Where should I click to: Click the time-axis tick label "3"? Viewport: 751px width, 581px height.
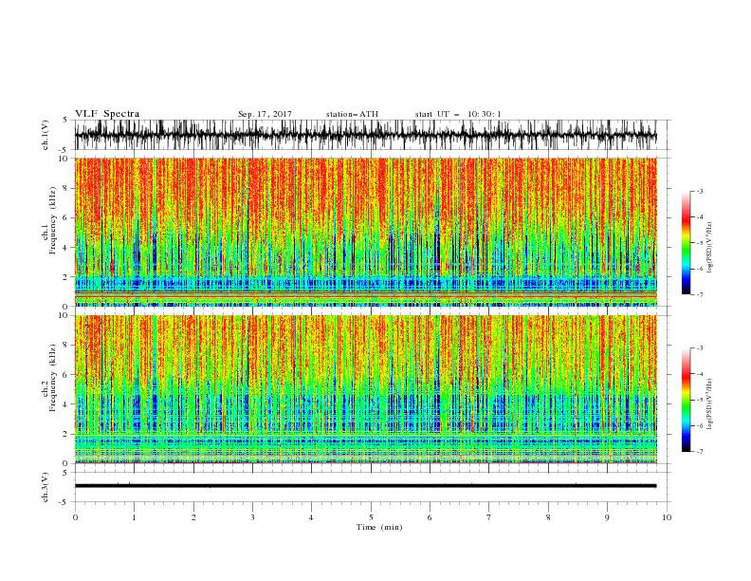click(x=252, y=517)
